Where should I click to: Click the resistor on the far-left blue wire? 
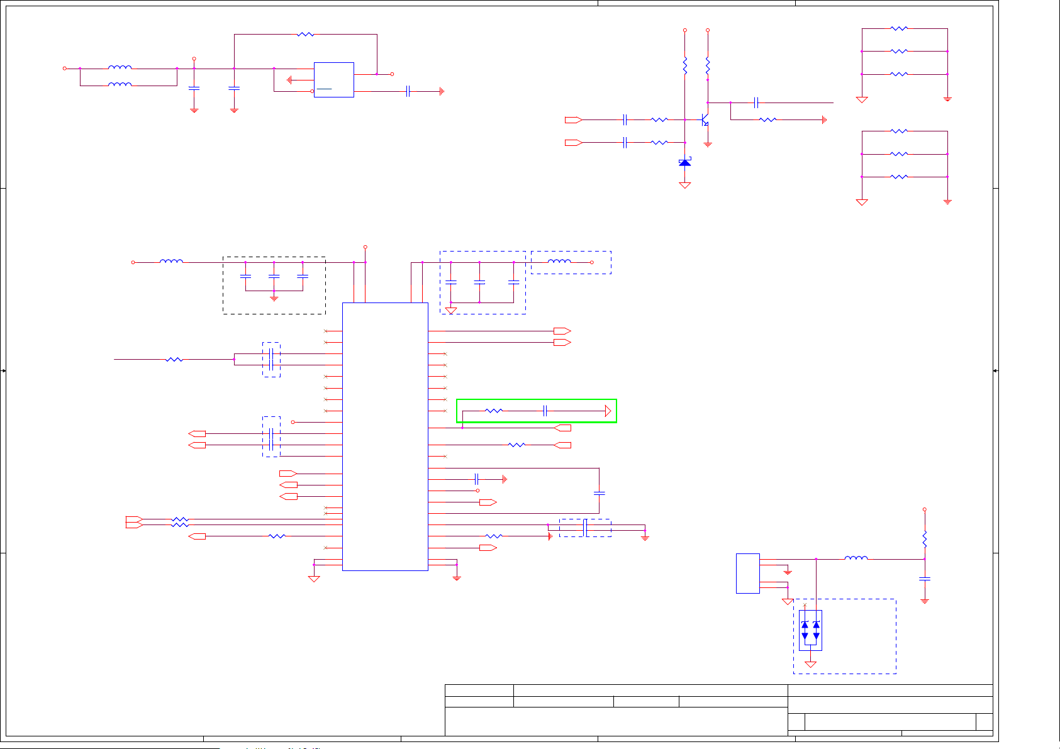(174, 360)
